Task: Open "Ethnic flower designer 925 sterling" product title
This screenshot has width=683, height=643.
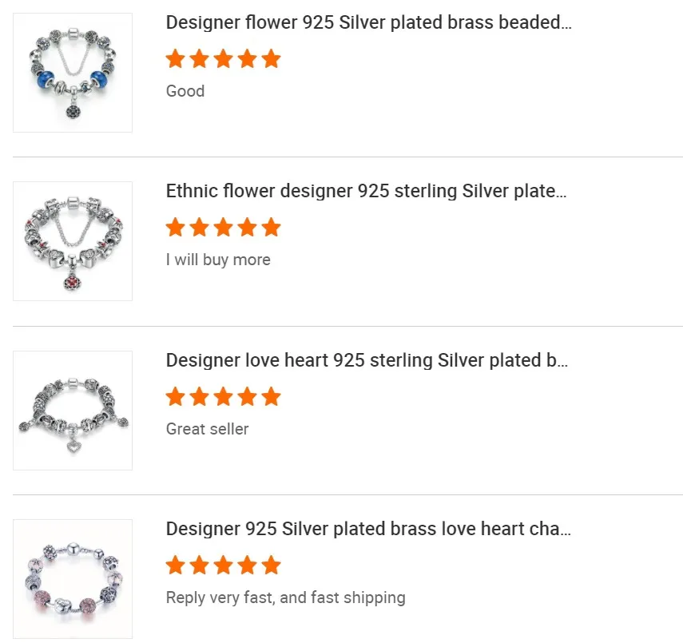Action: coord(366,192)
